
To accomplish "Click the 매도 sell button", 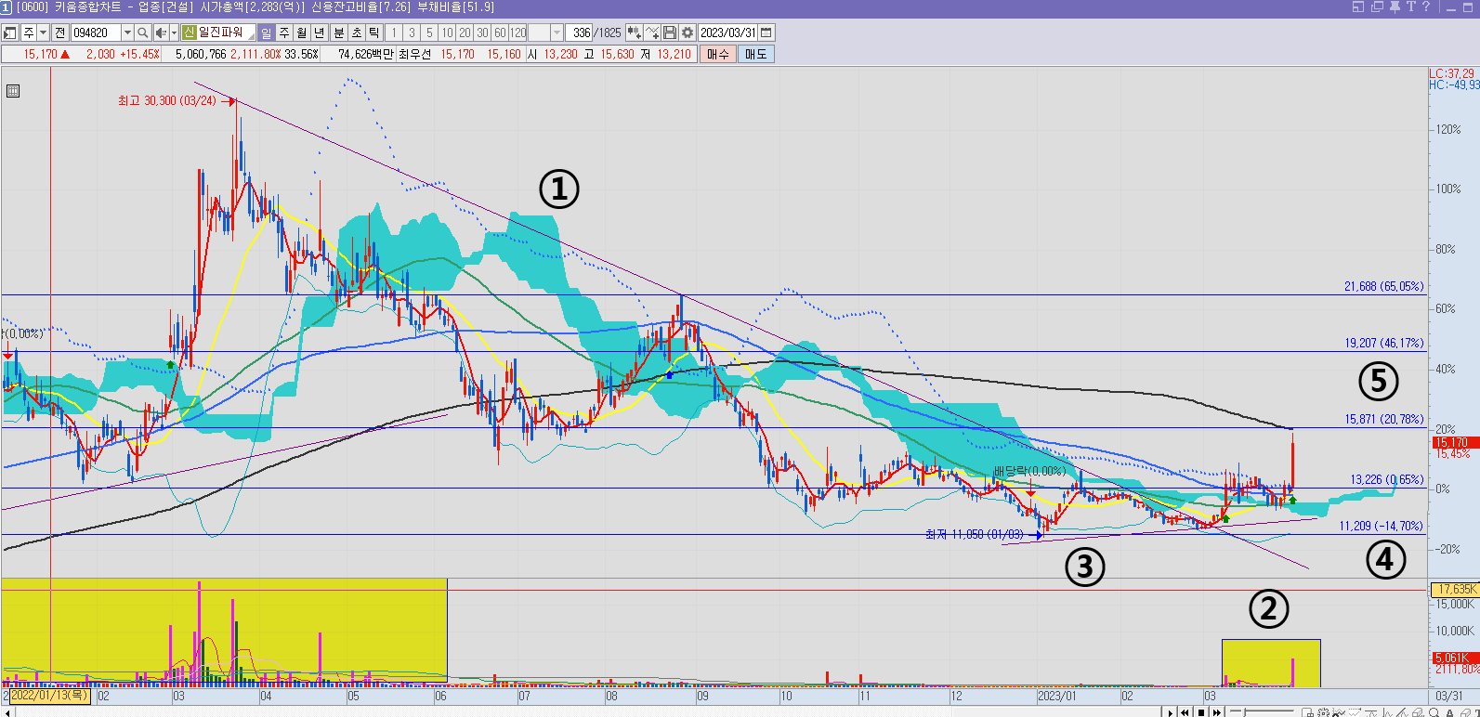I will click(x=756, y=54).
